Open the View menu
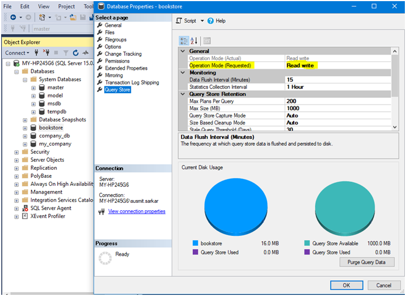Screen dimensions: 406x296 (x=44, y=6)
